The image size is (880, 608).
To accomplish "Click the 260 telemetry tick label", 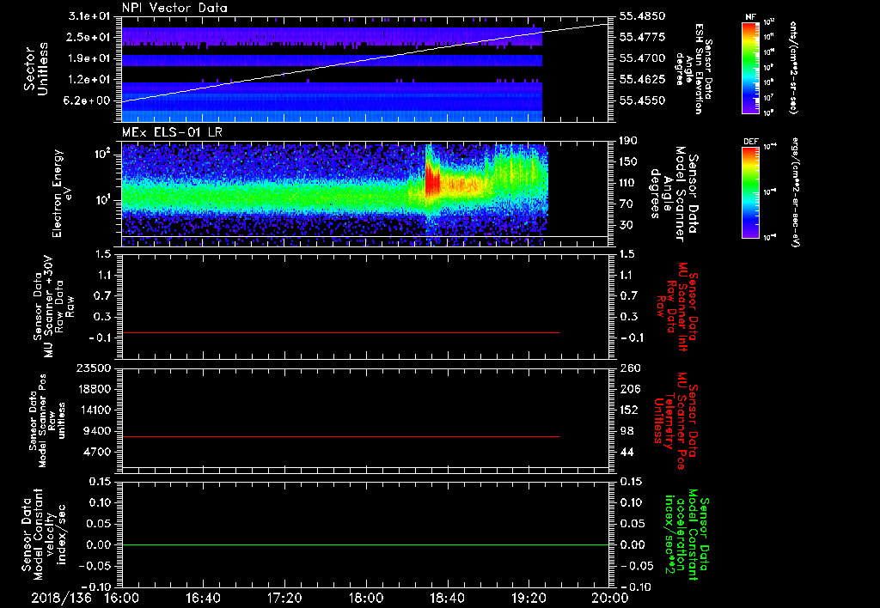I will (x=629, y=368).
